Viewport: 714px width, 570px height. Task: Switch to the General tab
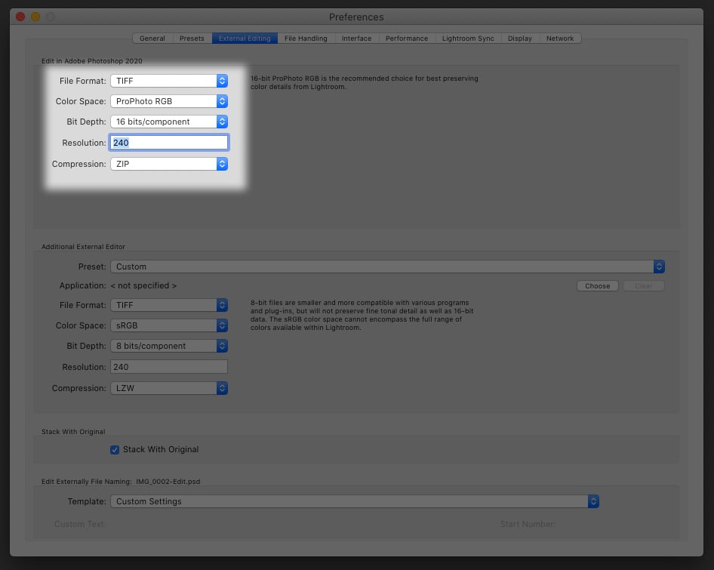coord(152,38)
